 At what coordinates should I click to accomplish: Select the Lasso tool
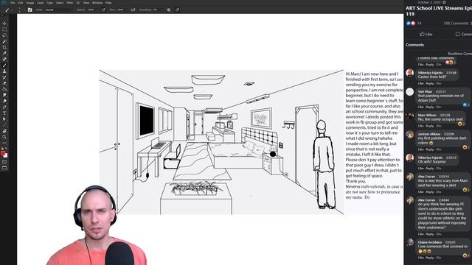[4, 35]
